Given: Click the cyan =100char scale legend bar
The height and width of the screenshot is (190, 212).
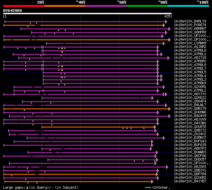Looking at the screenshot, I should pos(148,187).
